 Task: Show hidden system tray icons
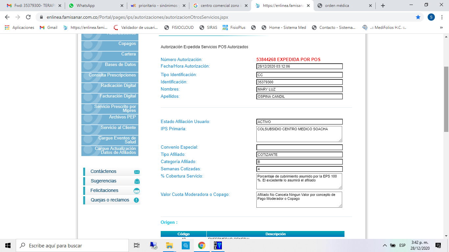[385, 245]
